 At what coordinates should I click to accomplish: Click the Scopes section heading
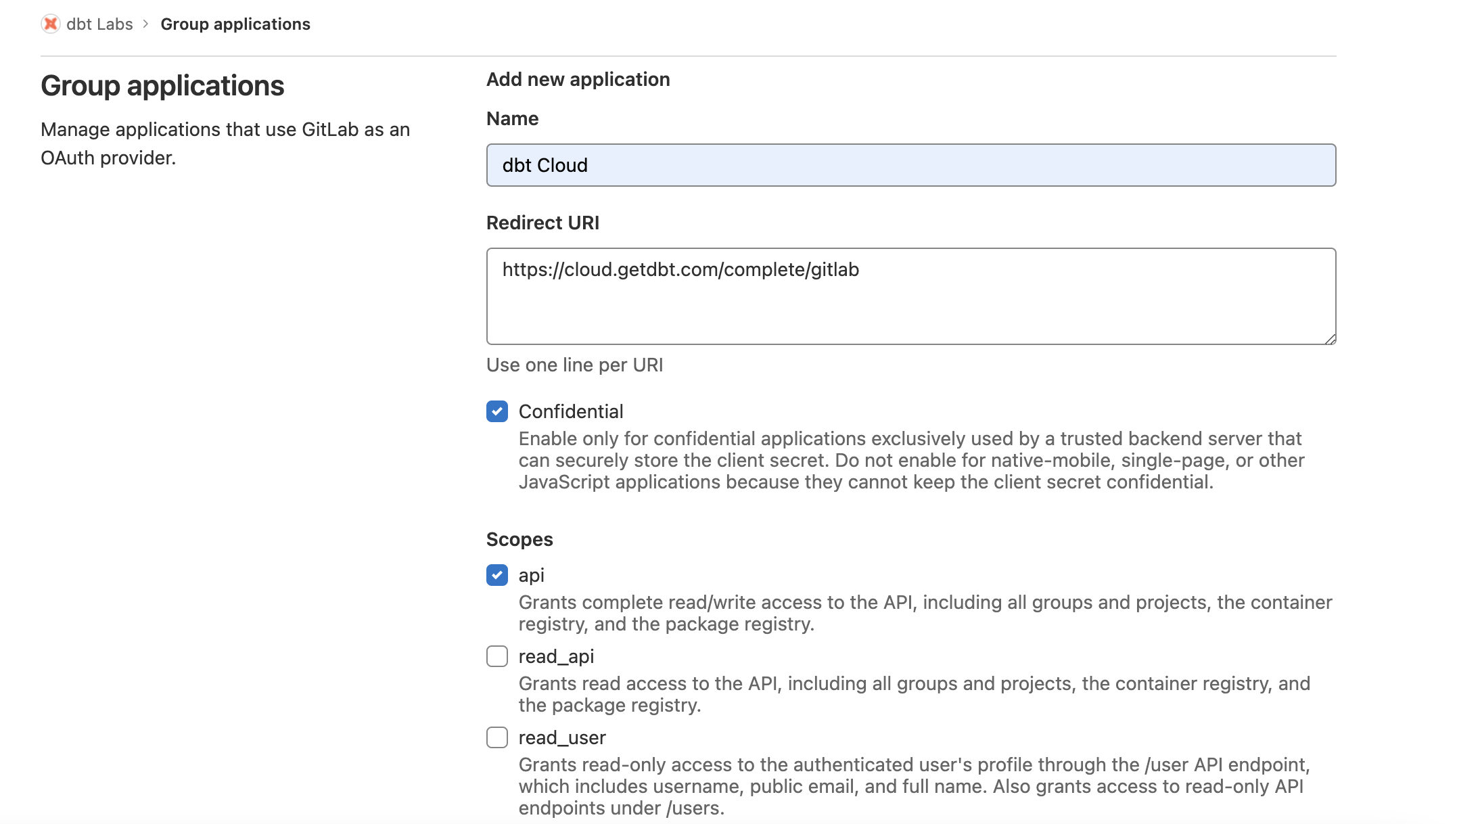tap(519, 539)
